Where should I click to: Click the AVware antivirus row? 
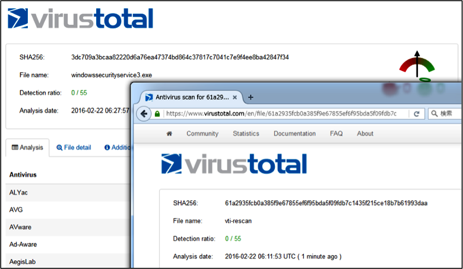point(68,227)
